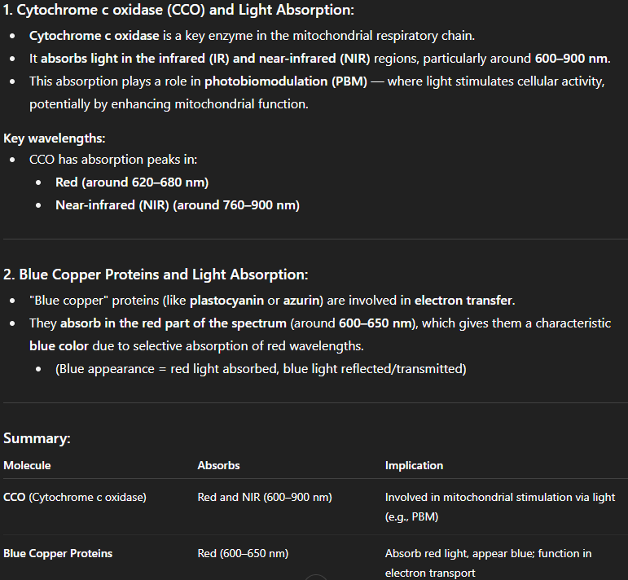Image resolution: width=628 pixels, height=580 pixels.
Task: Click the line "CCO has absorption peaks in:"
Action: click(x=113, y=160)
